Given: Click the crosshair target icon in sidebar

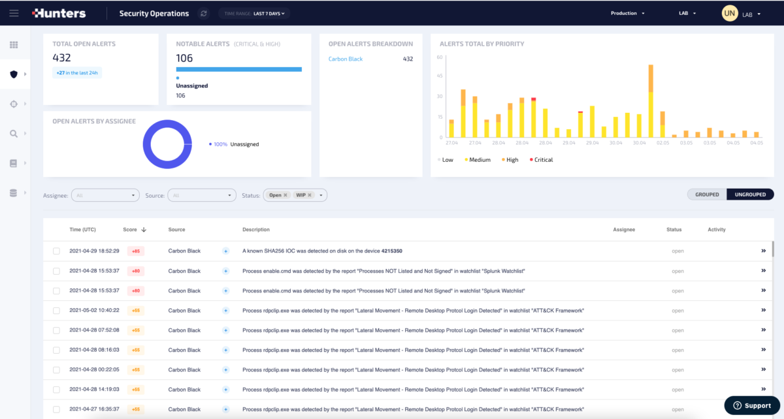Looking at the screenshot, I should [14, 103].
